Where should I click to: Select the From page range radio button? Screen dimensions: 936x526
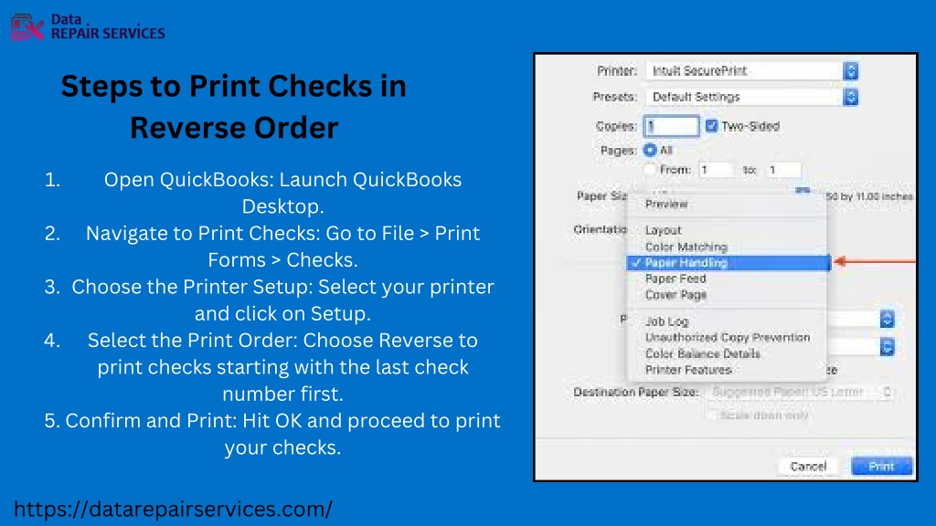pos(650,170)
